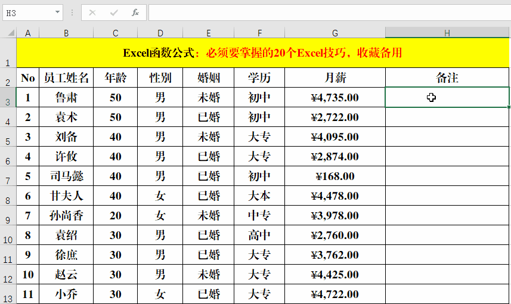511x304 pixels.
Task: Click salary cell ¥3,762.00
Action: coord(335,255)
